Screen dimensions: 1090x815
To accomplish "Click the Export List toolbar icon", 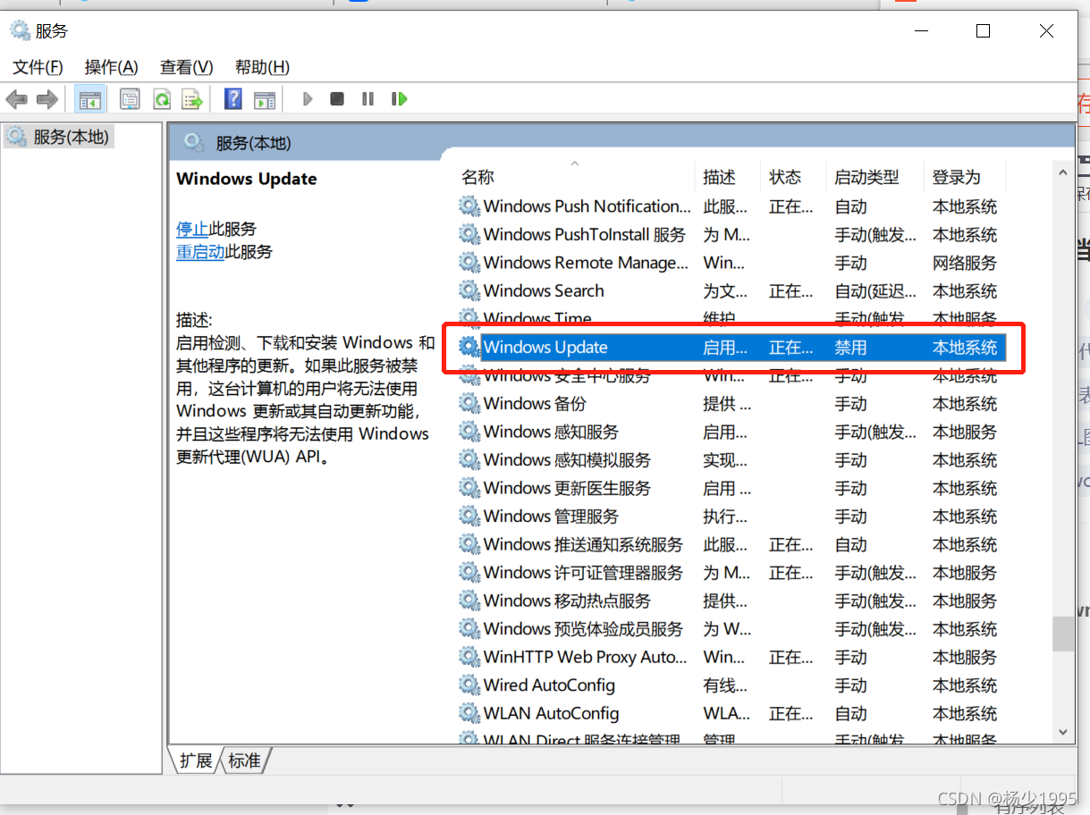I will [192, 99].
